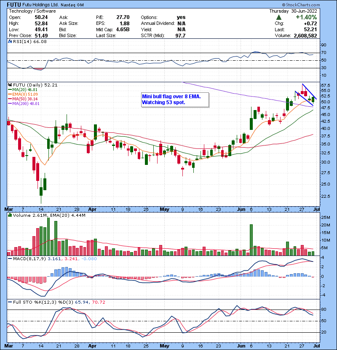This screenshot has height=350, width=337.
Task: Click the SCTR (Mid) value 97.7
Action: (x=180, y=35)
